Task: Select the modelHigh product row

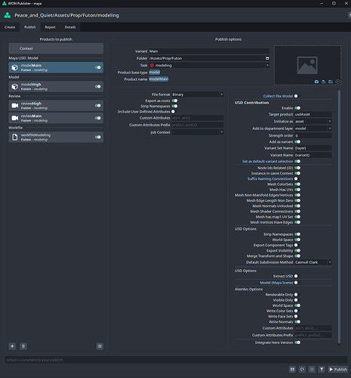Action: 56,86
